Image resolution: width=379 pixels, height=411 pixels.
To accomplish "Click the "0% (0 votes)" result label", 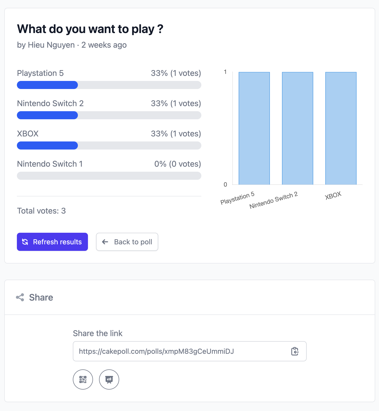I will tap(178, 164).
